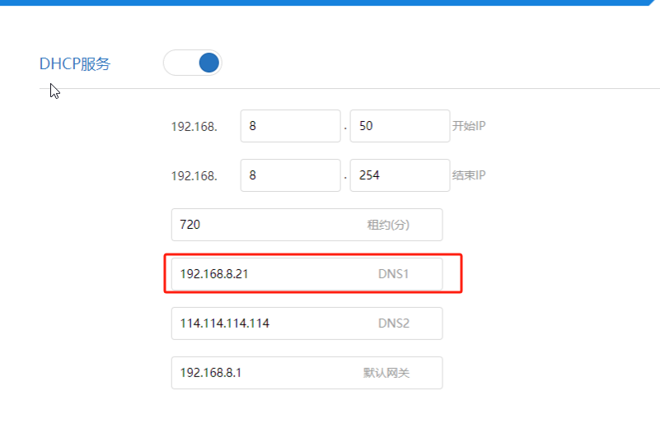The image size is (660, 447).
Task: Click the 租约(分) label in lease field
Action: (x=388, y=225)
